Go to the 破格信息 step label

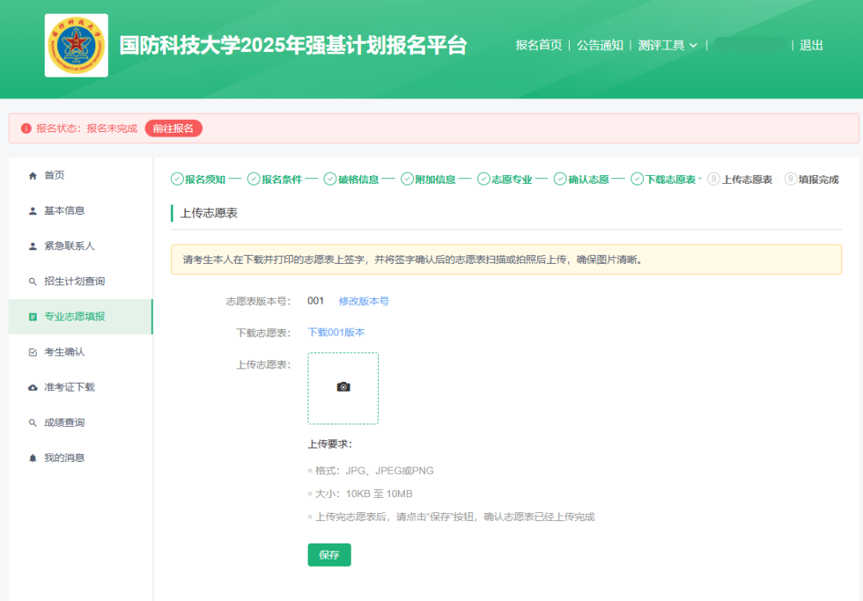tap(358, 179)
